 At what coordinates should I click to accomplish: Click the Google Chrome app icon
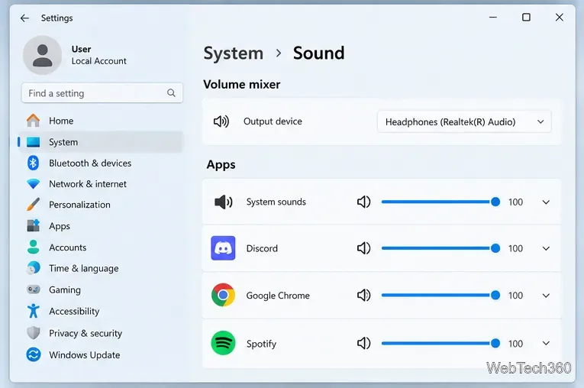coord(223,295)
